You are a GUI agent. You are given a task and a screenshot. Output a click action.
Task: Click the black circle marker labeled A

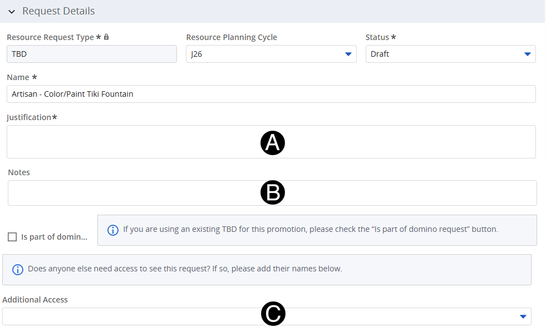tap(273, 143)
